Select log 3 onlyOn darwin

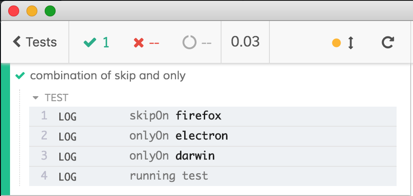(212, 156)
